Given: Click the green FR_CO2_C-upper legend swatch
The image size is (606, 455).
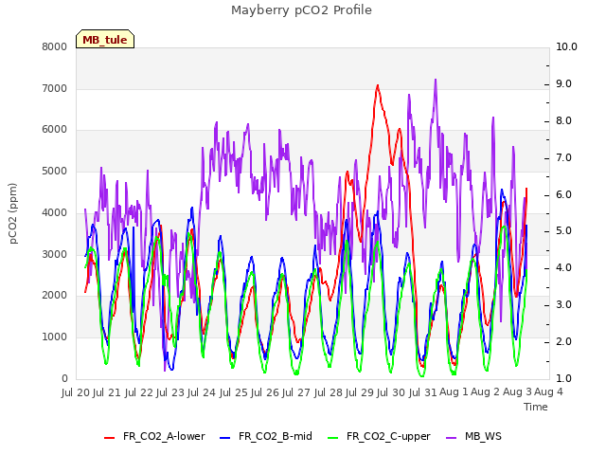Looking at the screenshot, I should (332, 438).
